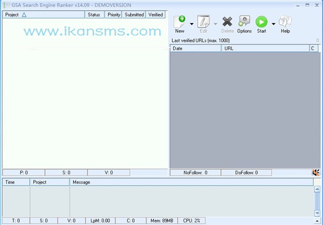323x225 pixels.
Task: Open the Start button dropdown arrow
Action: pos(273,24)
